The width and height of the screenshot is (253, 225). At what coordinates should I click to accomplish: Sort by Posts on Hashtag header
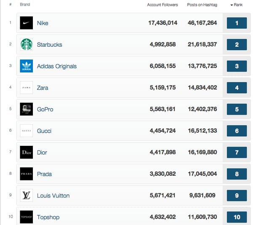(x=202, y=5)
